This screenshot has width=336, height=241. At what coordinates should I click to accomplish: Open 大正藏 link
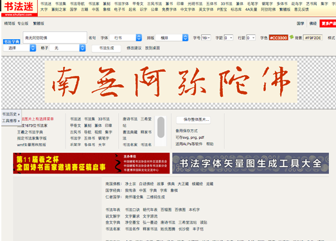click(183, 184)
